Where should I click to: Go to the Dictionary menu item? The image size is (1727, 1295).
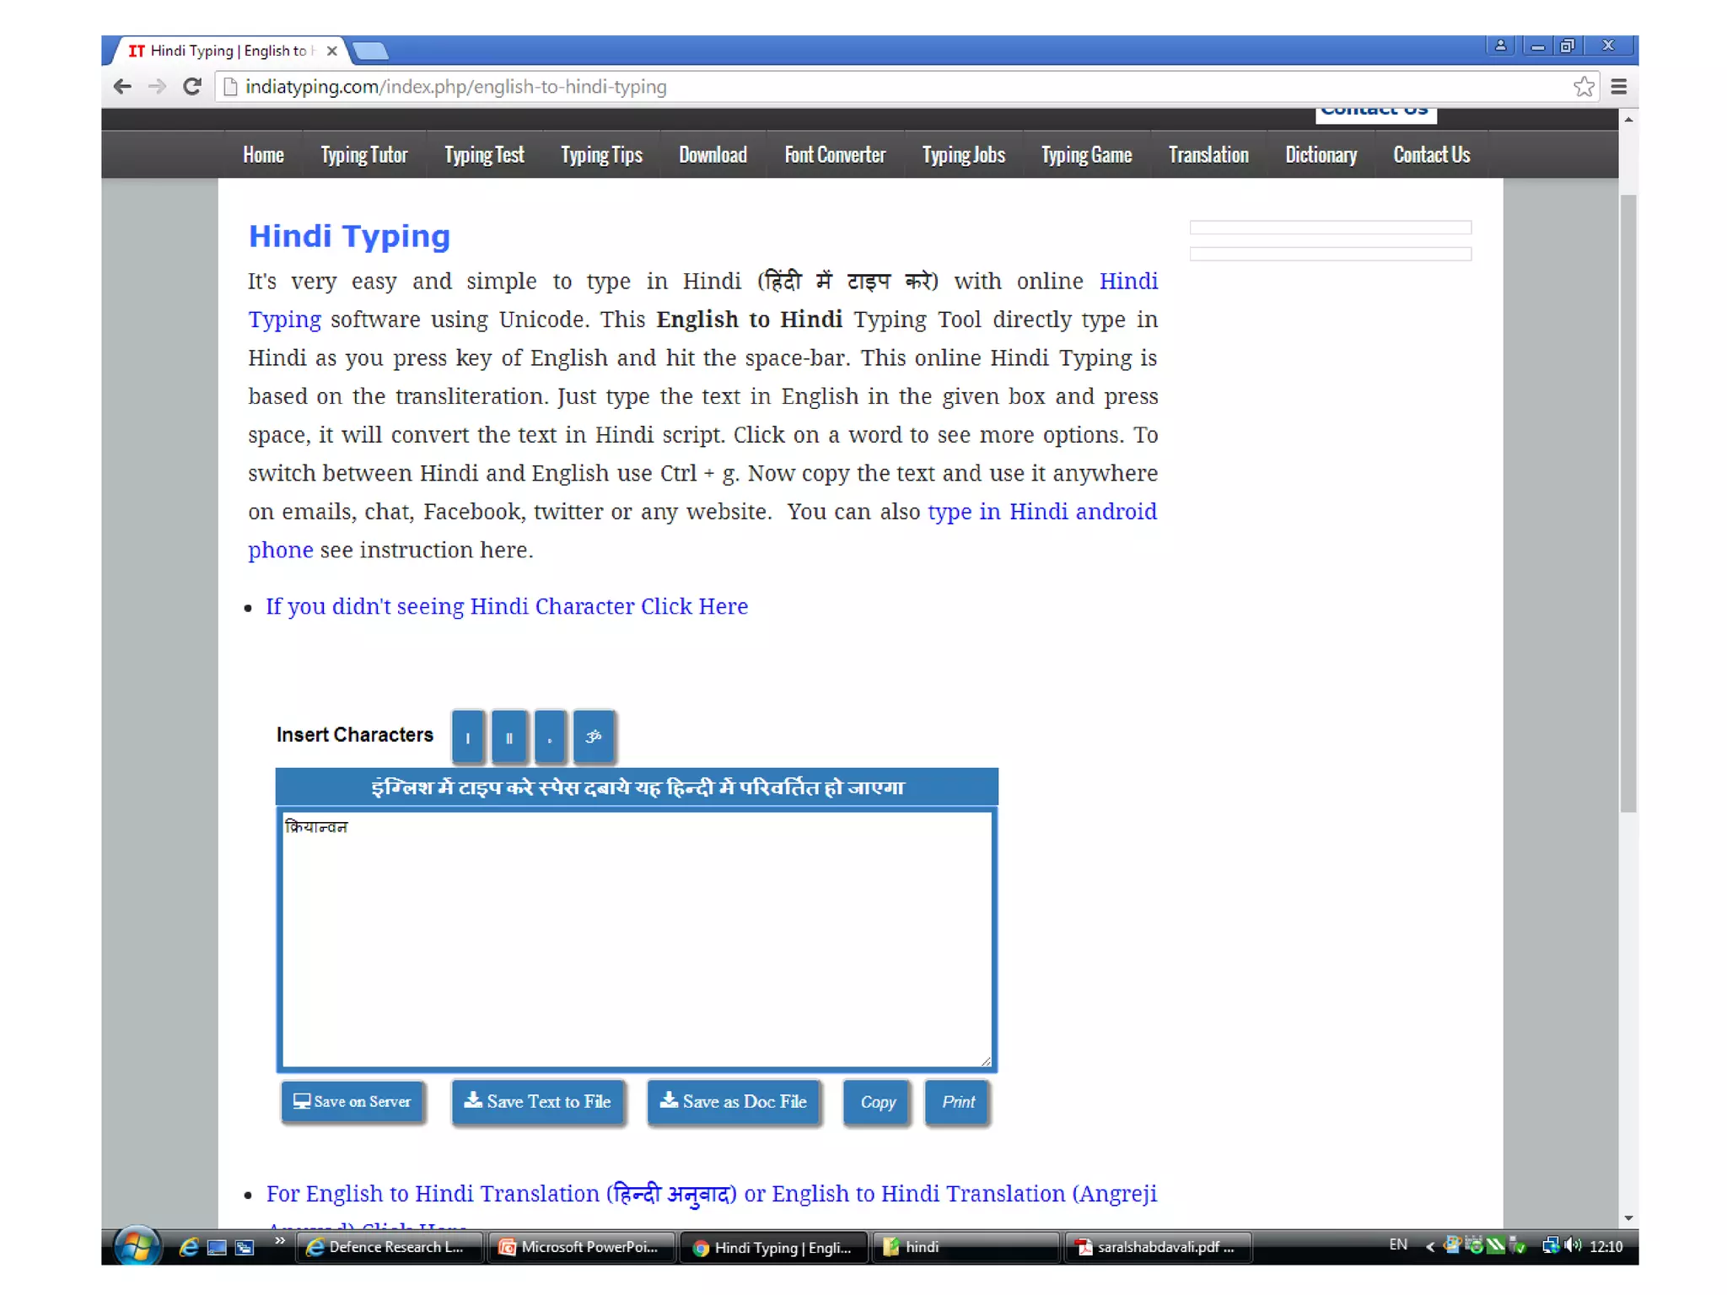tap(1321, 155)
